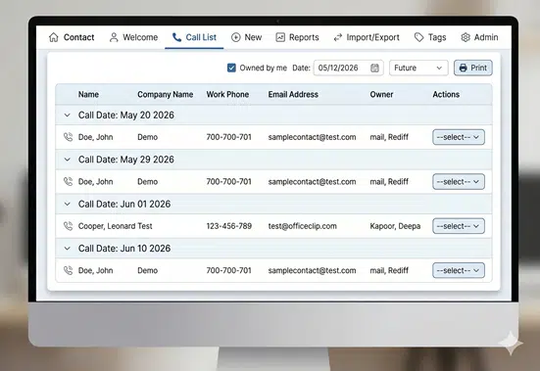This screenshot has height=371, width=540.
Task: Open the Reports tab
Action: pyautogui.click(x=298, y=37)
